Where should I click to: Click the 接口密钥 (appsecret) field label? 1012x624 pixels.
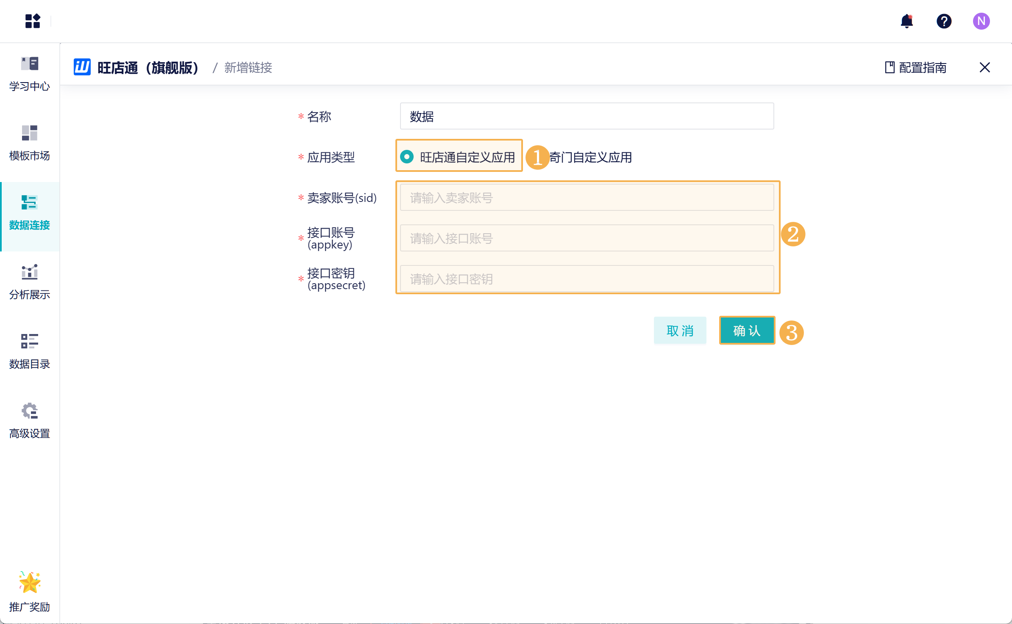tap(336, 279)
